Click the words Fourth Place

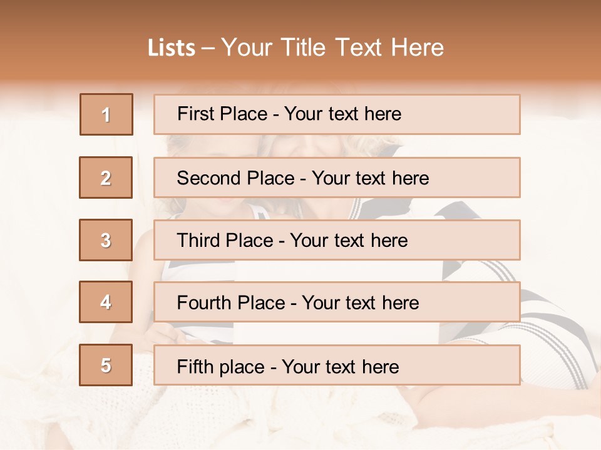[x=231, y=302]
